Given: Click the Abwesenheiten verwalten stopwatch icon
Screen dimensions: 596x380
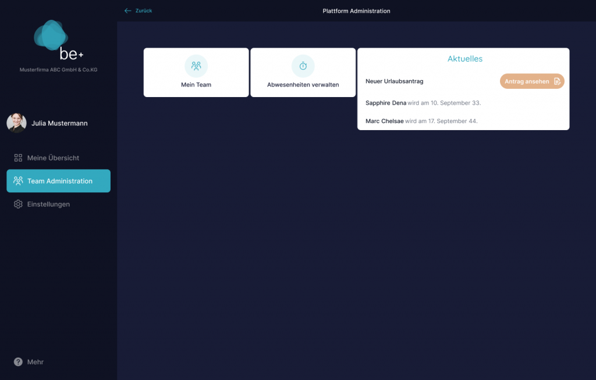Looking at the screenshot, I should (303, 66).
